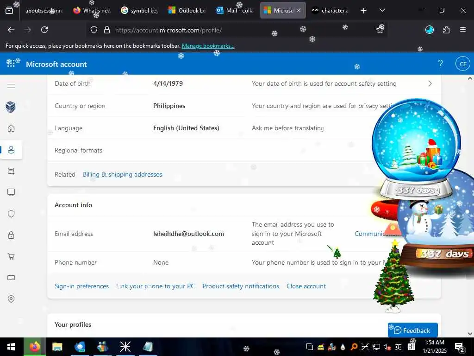
Task: Click the Regional formats row label
Action: 79,151
